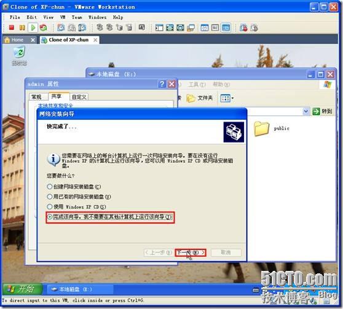Open the Edit menu
This screenshot has width=343, height=309.
(32, 17)
